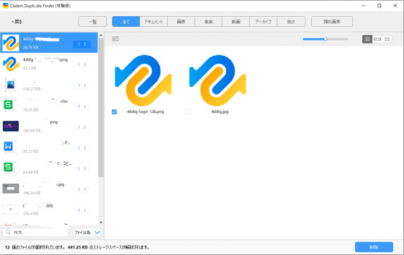This screenshot has width=404, height=255.
Task: Click the magnifier search icon
Action: 8,232
